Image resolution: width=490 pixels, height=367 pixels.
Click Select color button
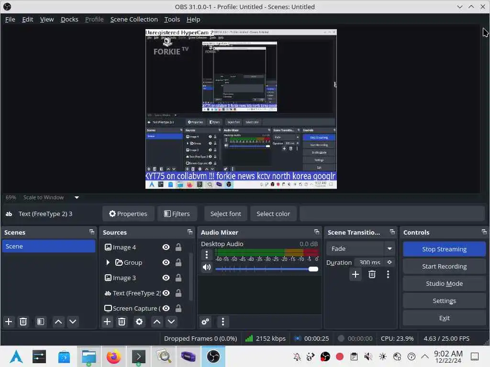(273, 214)
